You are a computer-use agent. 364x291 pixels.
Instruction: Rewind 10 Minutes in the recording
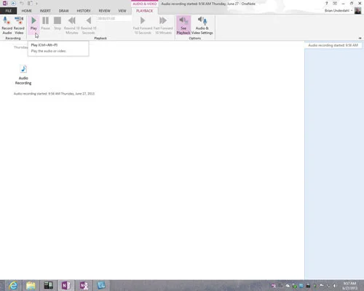click(72, 25)
